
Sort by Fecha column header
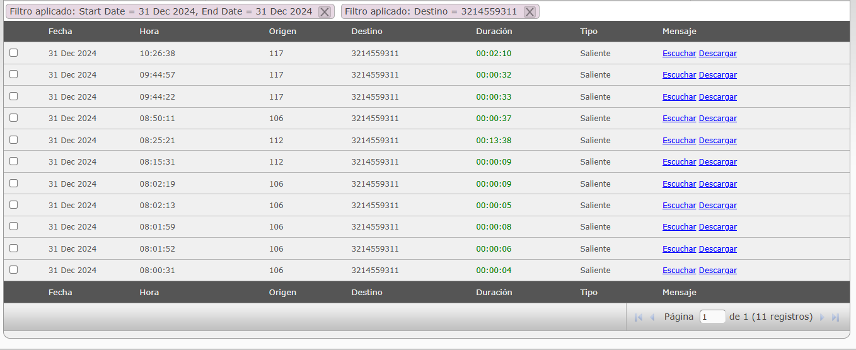tap(60, 32)
